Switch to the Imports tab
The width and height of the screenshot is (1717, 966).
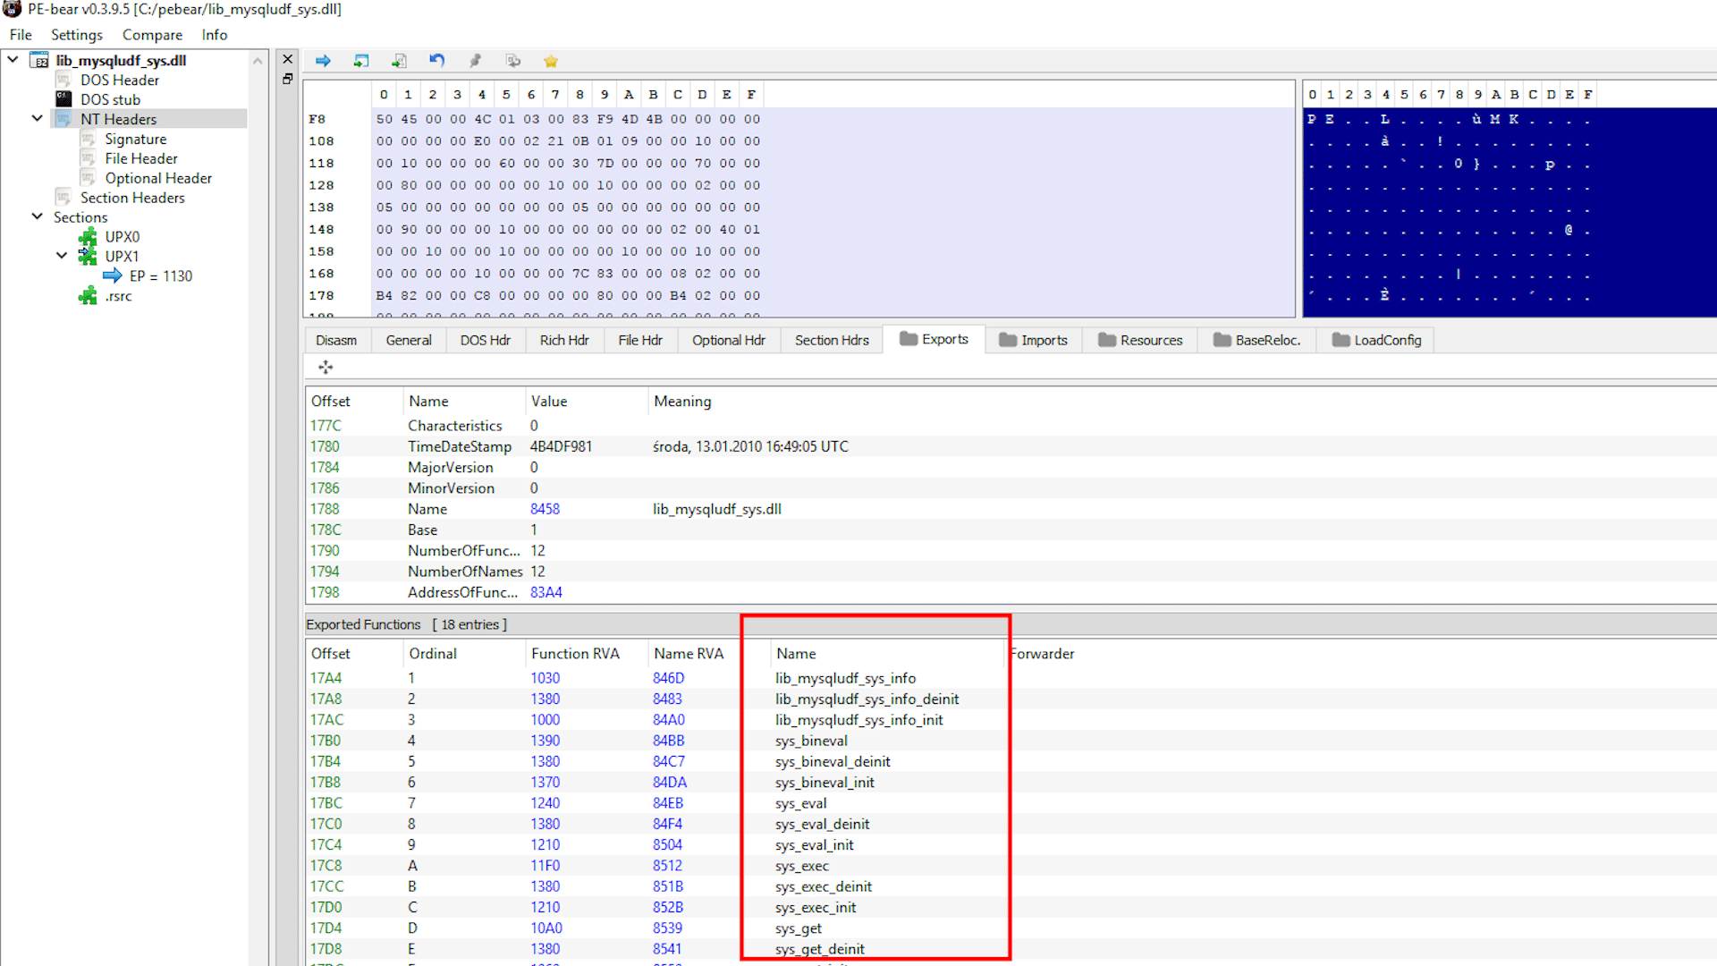point(1034,340)
